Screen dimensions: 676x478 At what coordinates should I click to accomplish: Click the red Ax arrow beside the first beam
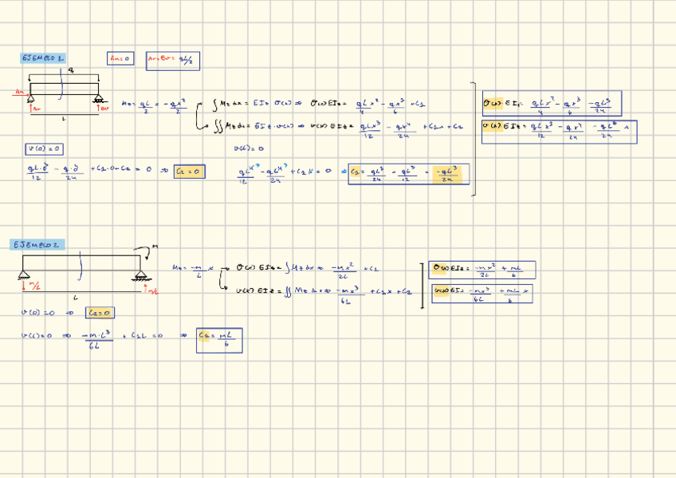coord(20,93)
